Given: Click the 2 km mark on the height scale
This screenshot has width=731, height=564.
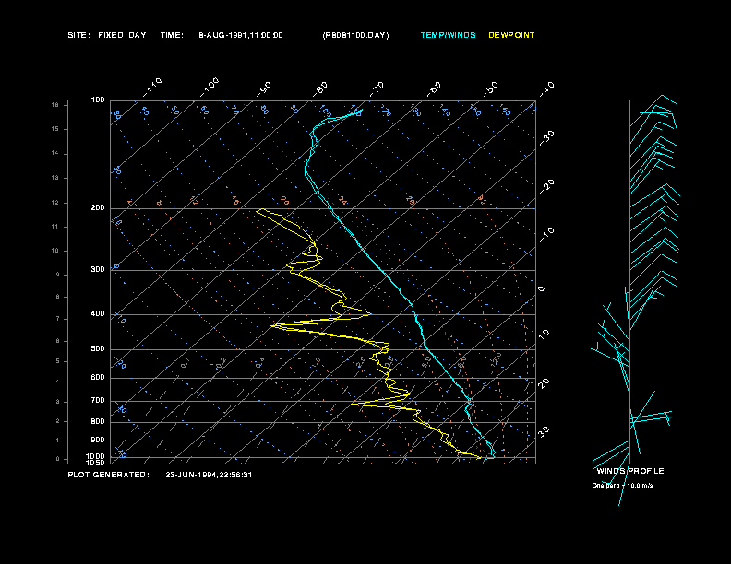Looking at the screenshot, I should point(57,421).
